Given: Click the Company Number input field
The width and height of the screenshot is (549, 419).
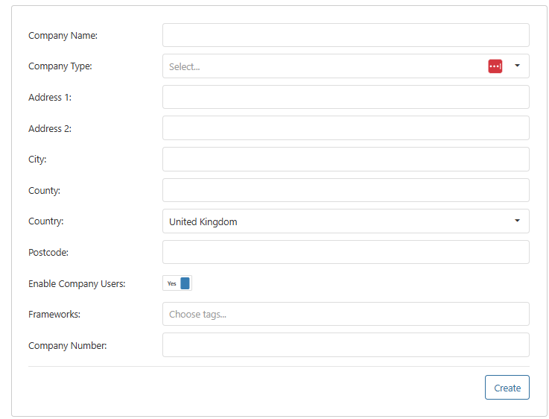Looking at the screenshot, I should coord(346,344).
